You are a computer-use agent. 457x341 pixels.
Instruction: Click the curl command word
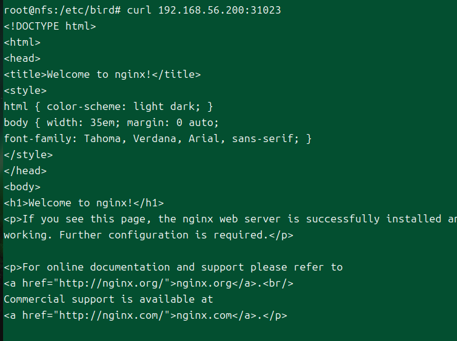(x=139, y=11)
